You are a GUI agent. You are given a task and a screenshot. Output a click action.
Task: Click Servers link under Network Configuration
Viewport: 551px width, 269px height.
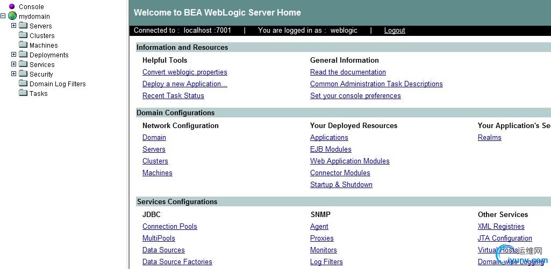[x=154, y=149]
